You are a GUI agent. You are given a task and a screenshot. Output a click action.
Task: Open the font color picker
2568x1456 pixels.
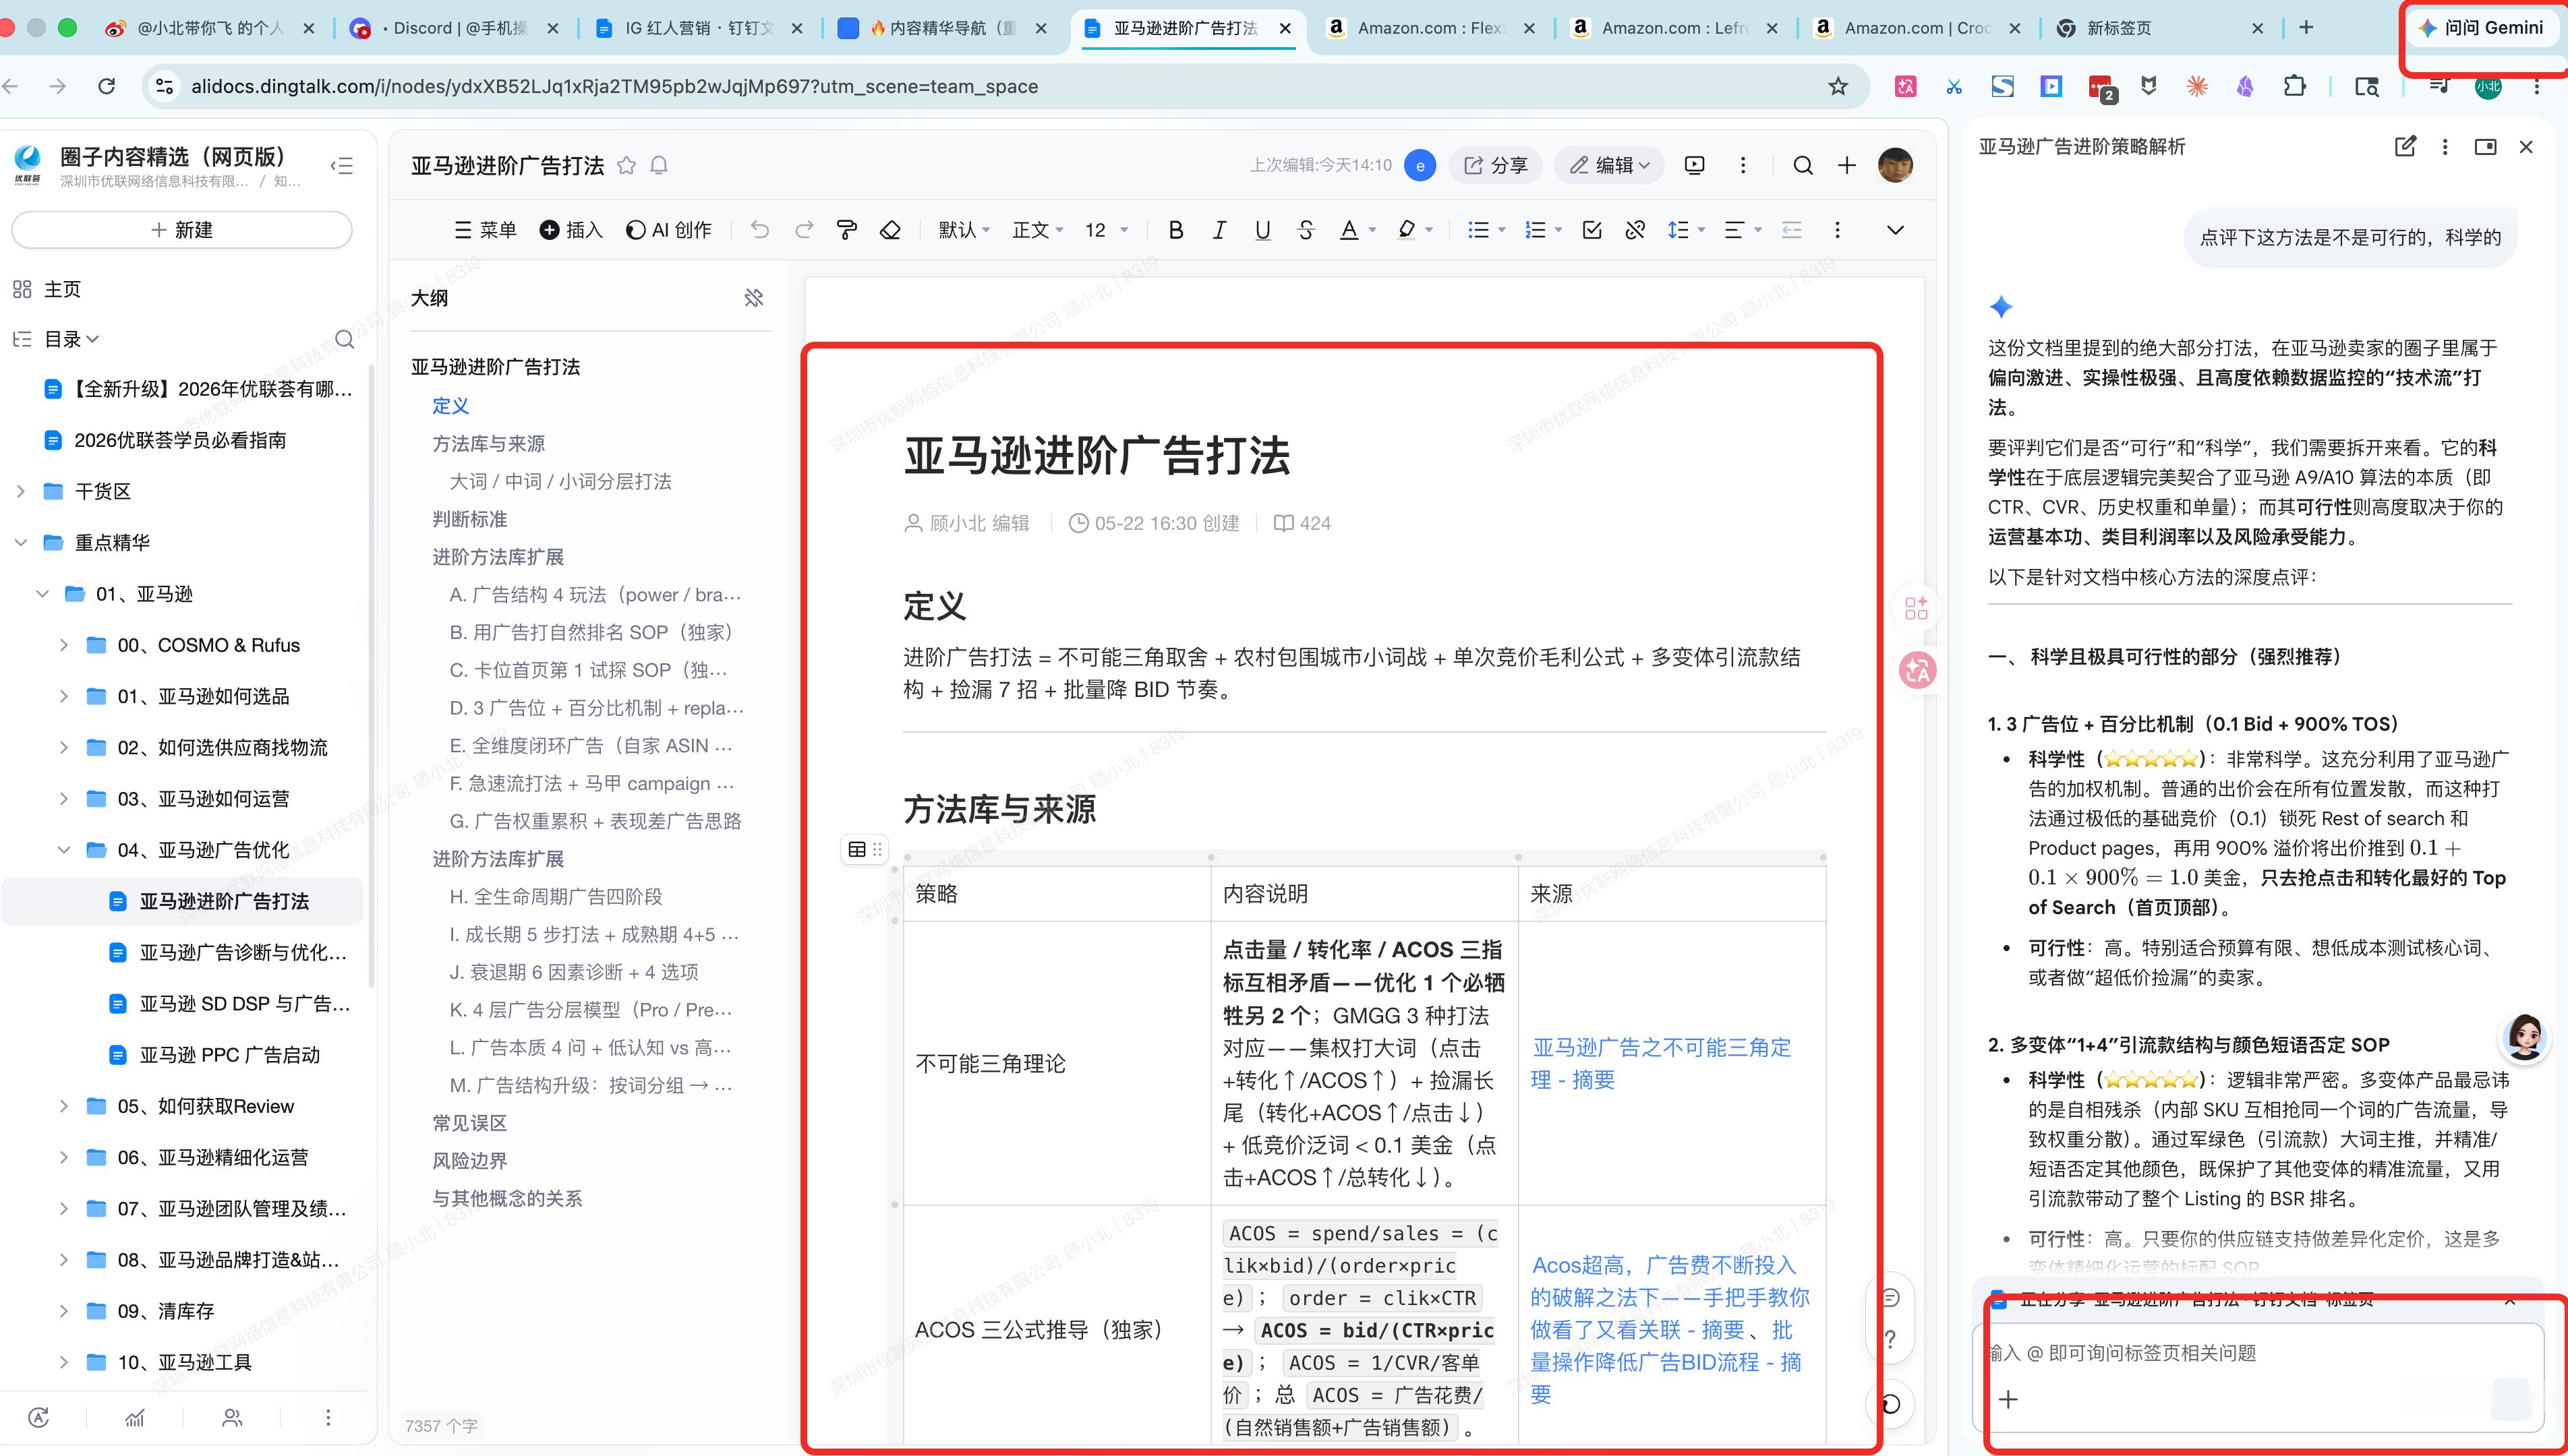1358,230
